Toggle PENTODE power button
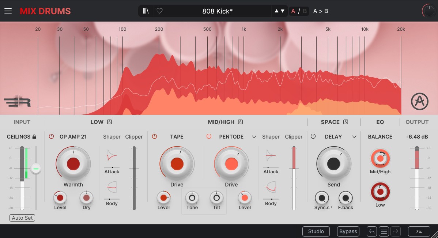Viewport: 438px width, 238px height. tap(209, 137)
